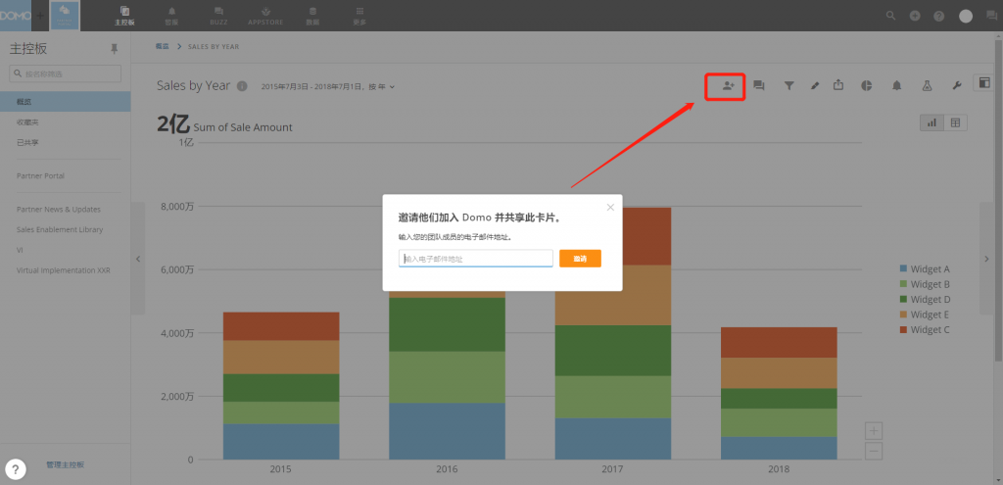1003x485 pixels.
Task: Switch to table view toggle
Action: 955,122
